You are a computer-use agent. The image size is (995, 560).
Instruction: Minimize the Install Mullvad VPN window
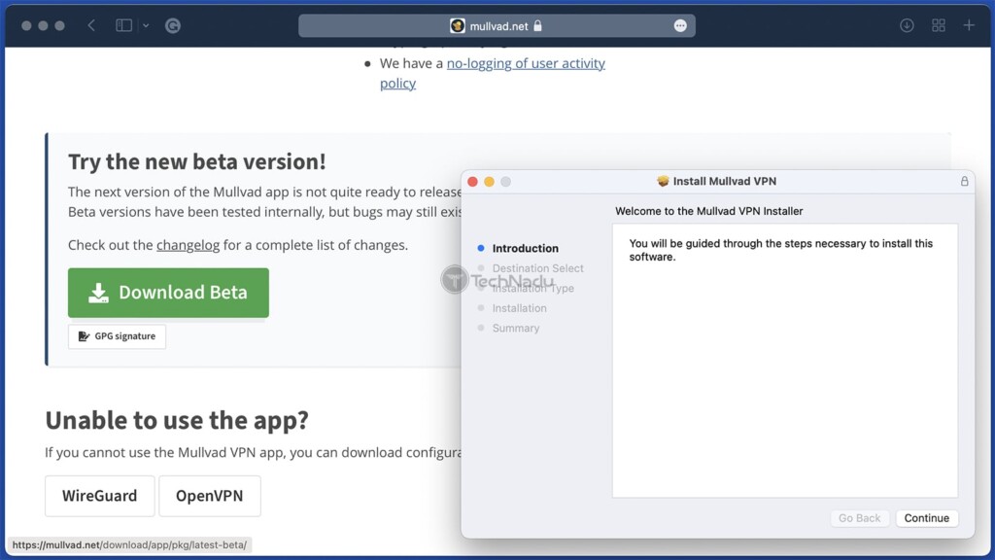point(490,182)
